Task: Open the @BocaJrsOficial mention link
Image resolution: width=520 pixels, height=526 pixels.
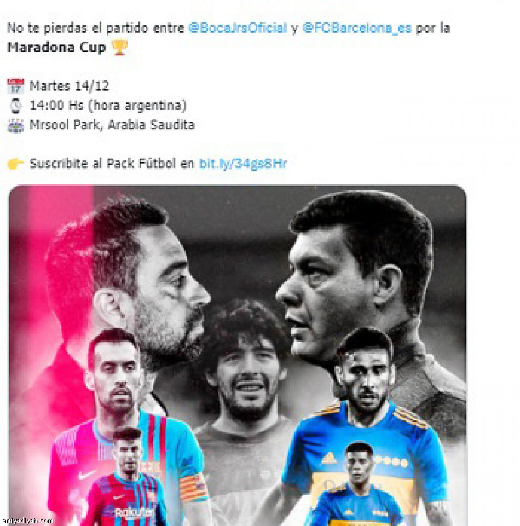Action: (x=238, y=28)
